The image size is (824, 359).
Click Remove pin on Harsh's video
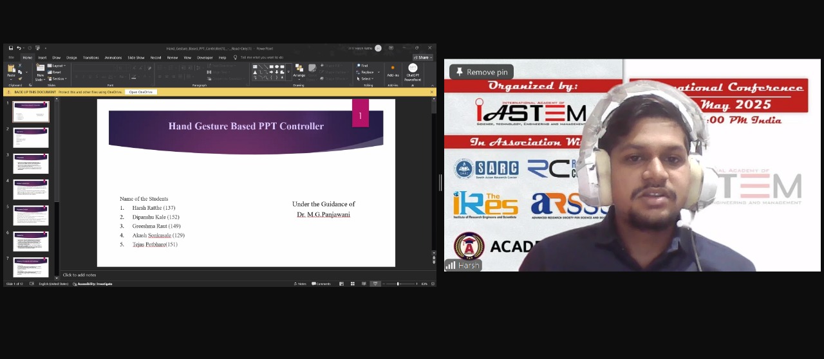pos(482,72)
